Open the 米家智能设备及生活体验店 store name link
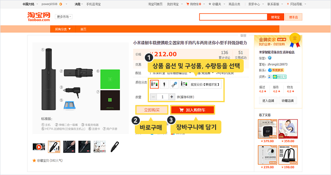 [x=277, y=52]
